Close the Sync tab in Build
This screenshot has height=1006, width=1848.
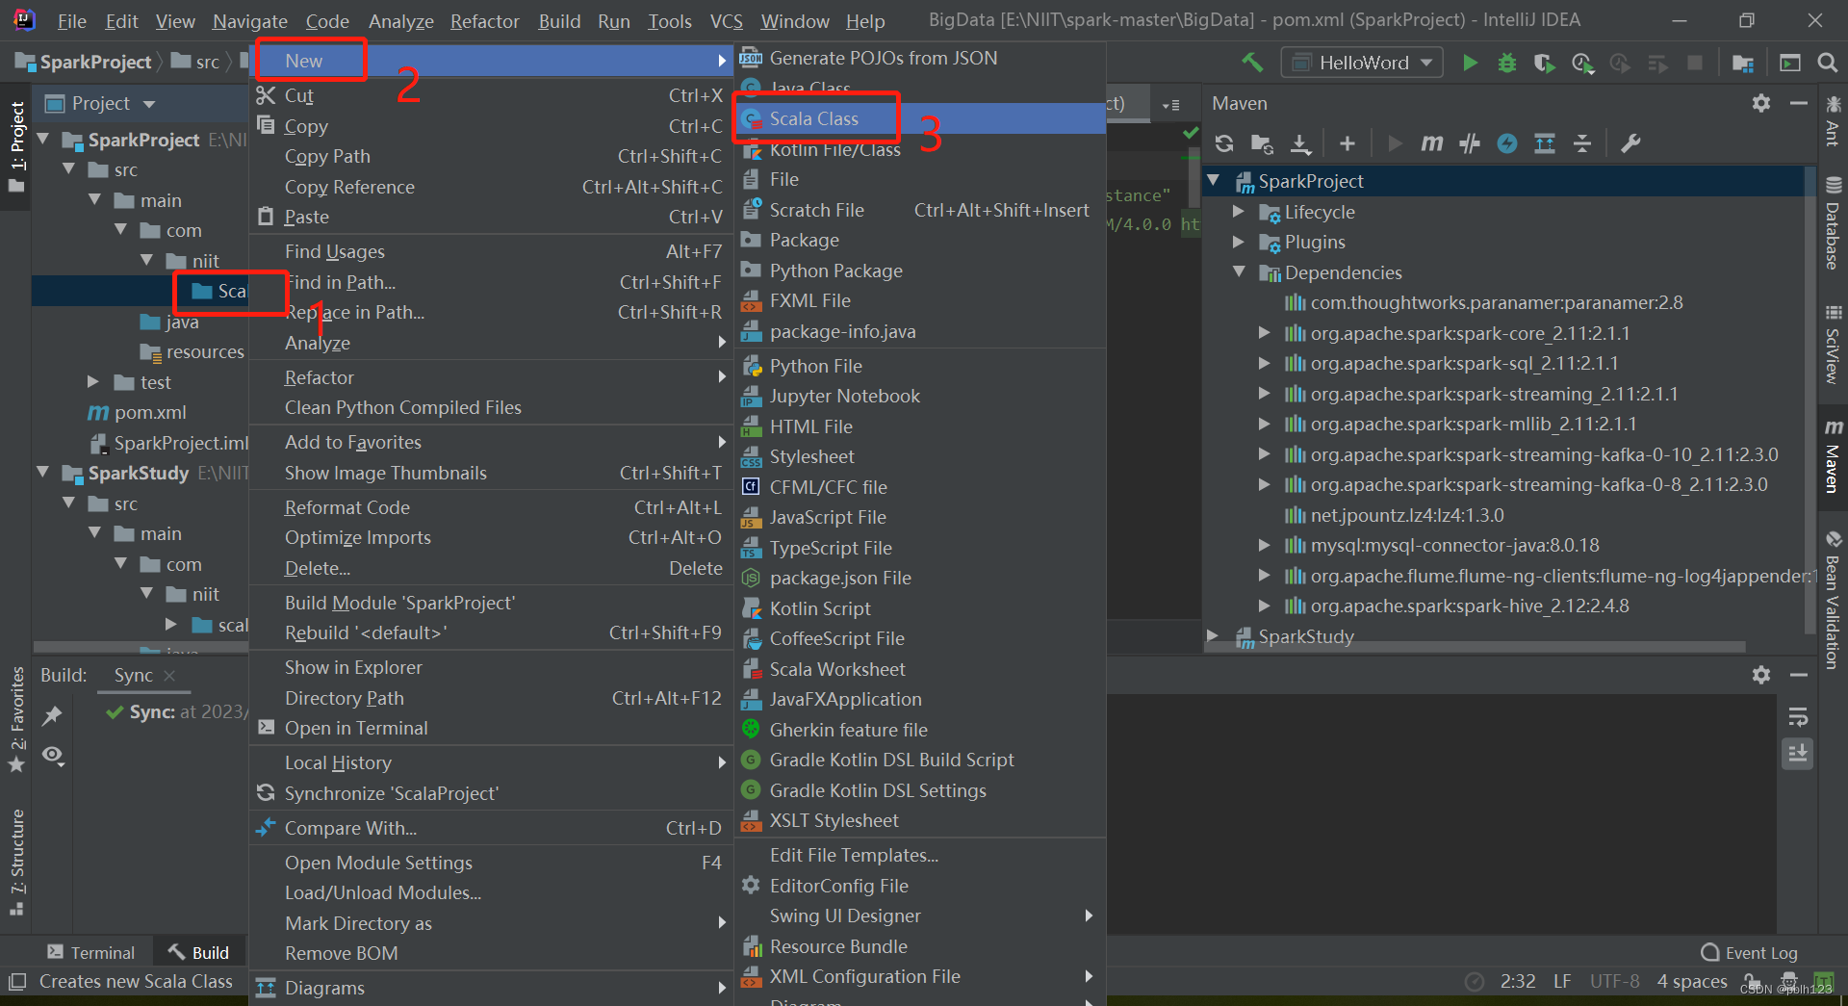tap(169, 676)
